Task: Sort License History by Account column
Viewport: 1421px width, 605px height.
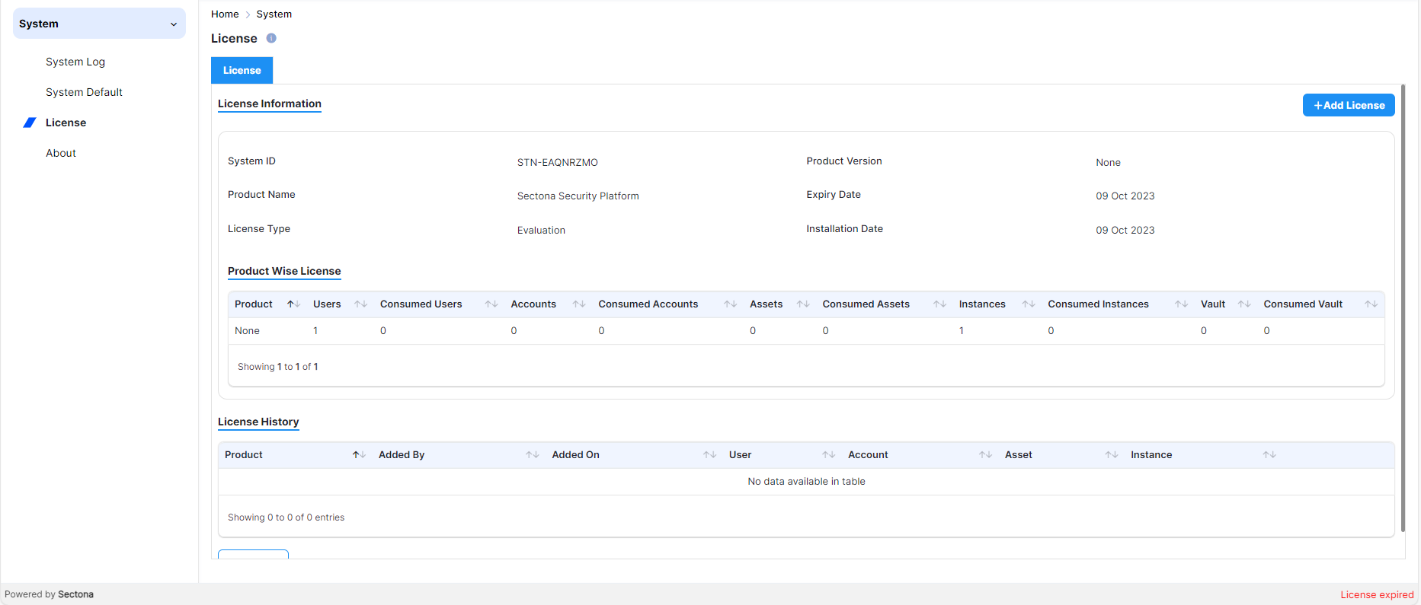Action: [x=985, y=455]
